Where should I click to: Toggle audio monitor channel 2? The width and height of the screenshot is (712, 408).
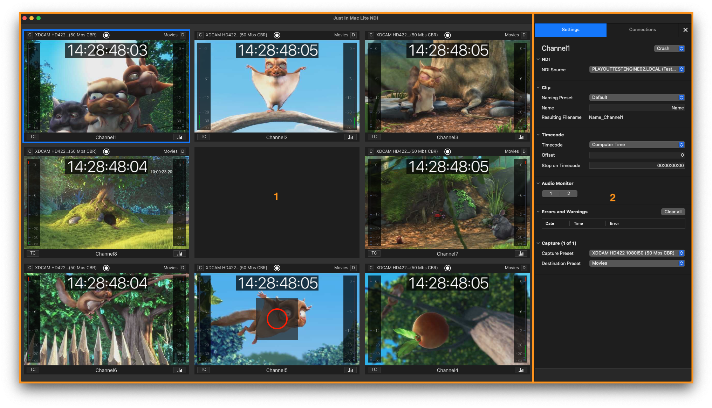pos(569,193)
